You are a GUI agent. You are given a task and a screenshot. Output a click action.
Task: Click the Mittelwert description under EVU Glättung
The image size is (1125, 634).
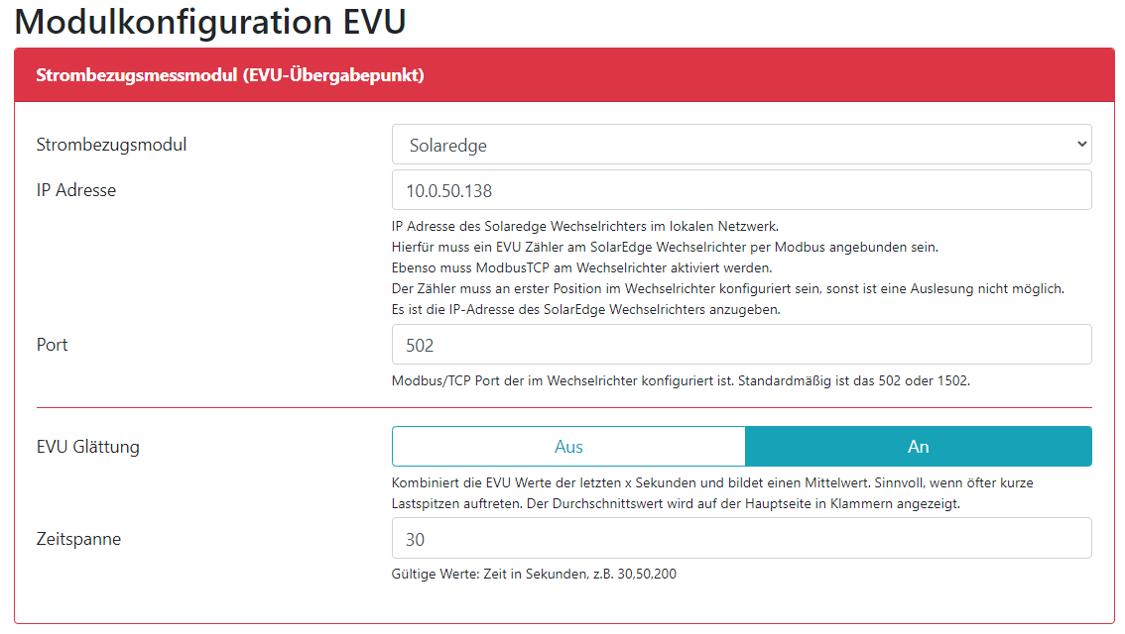[x=712, y=483]
